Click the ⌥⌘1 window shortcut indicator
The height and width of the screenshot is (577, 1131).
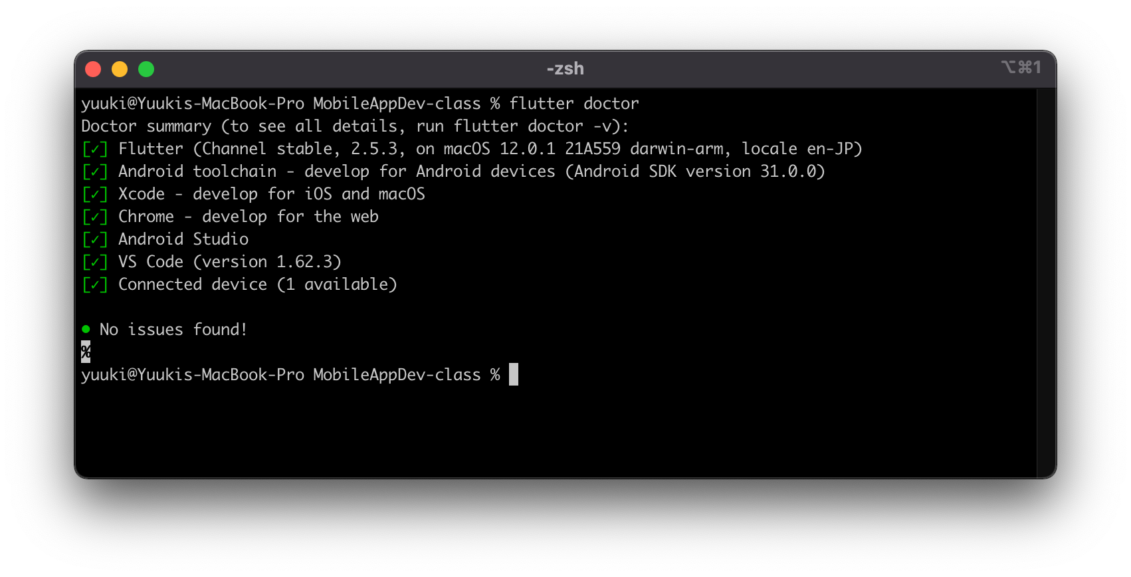pos(1021,67)
